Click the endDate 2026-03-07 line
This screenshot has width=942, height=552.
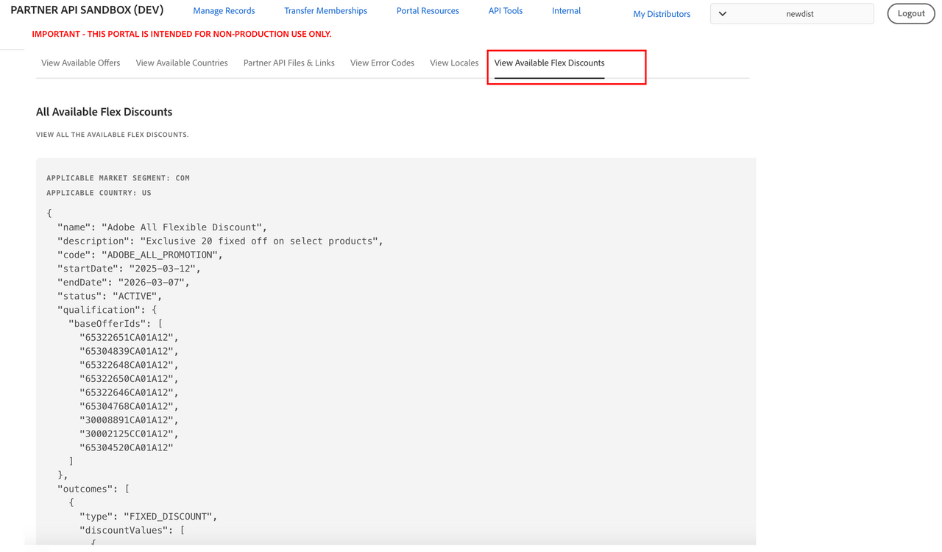coord(124,283)
